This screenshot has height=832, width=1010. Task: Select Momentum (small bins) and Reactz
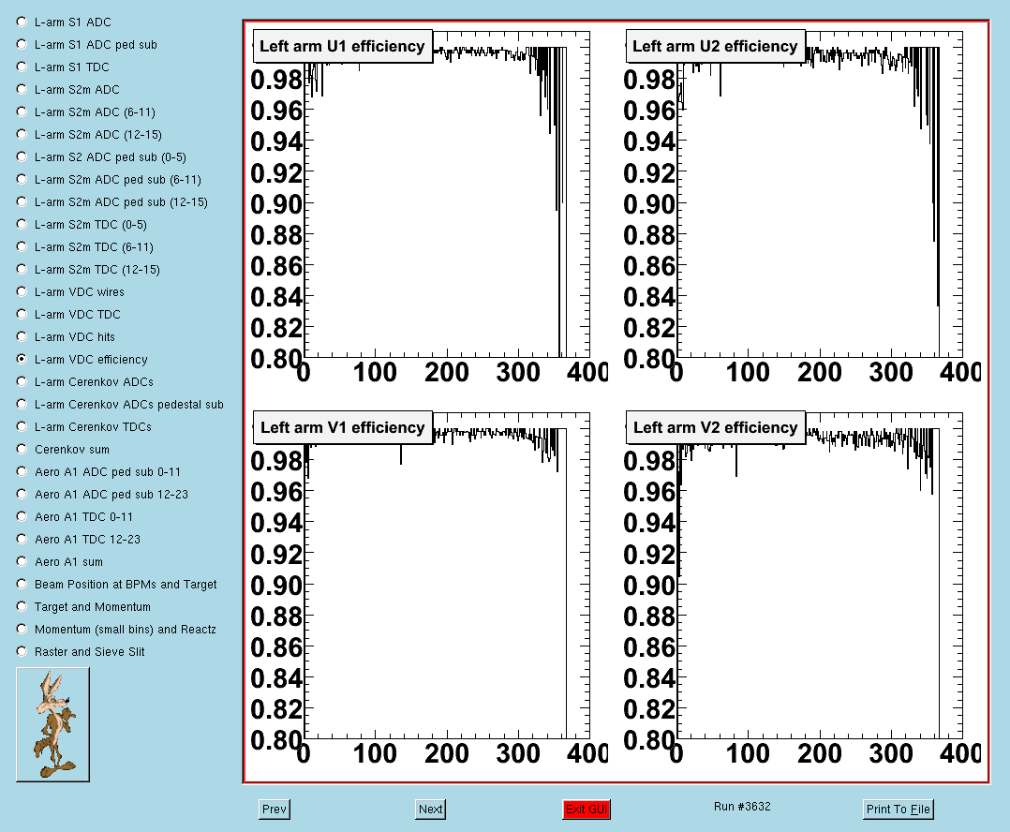[x=22, y=630]
